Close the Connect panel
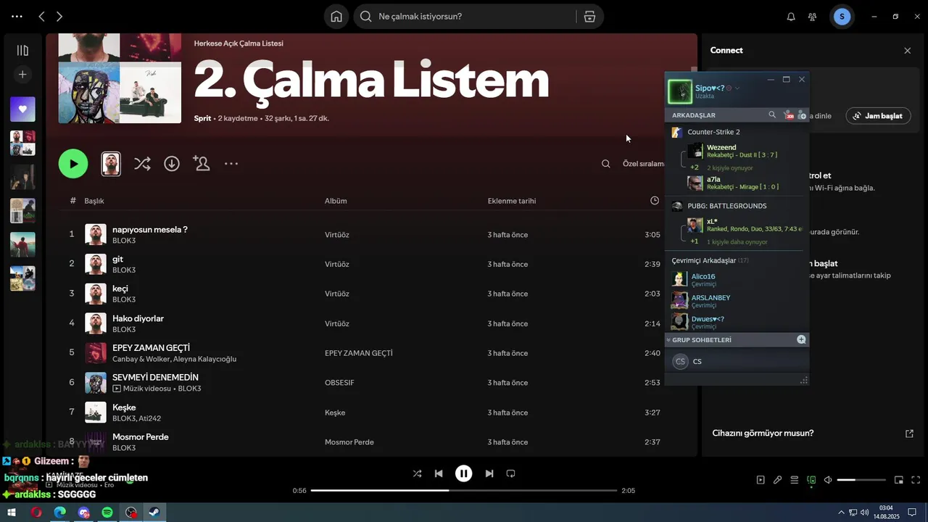928x522 pixels. [908, 51]
